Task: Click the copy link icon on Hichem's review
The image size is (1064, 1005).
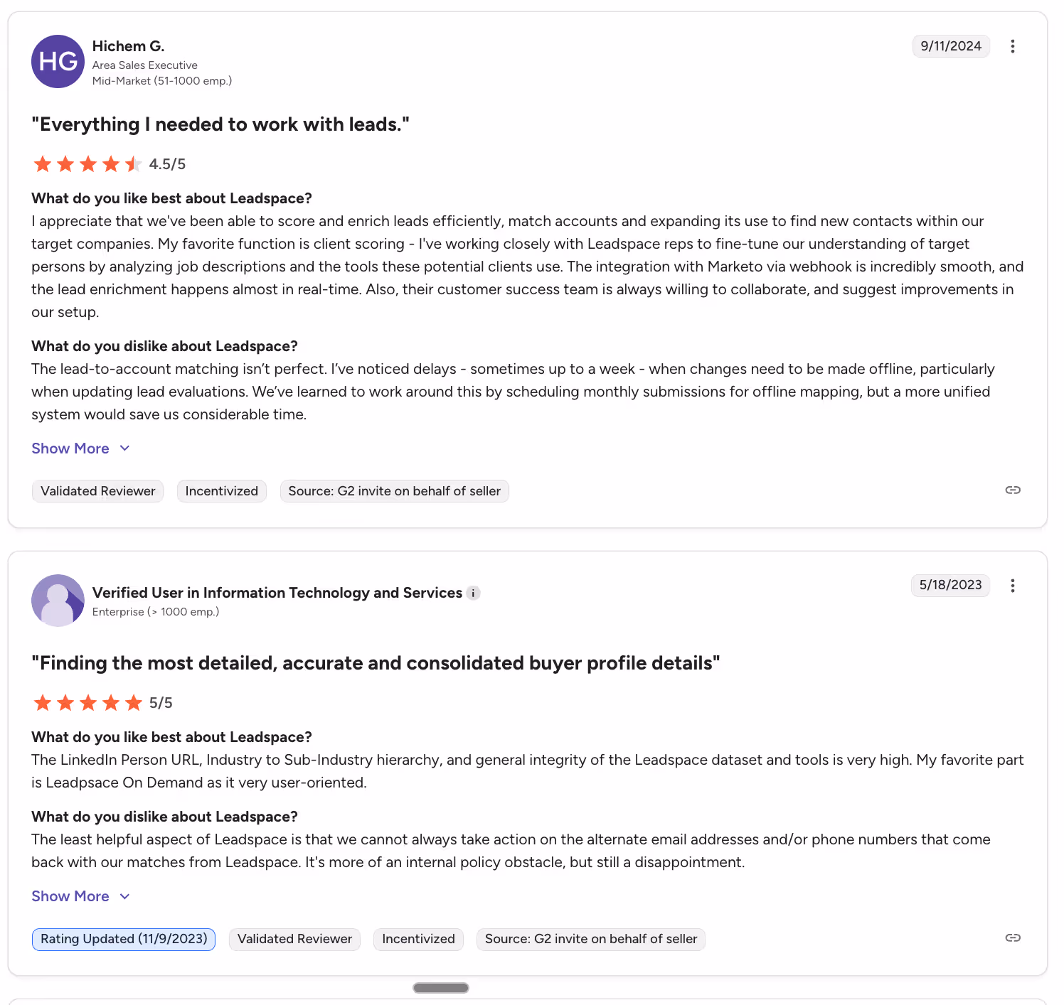Action: pos(1012,490)
